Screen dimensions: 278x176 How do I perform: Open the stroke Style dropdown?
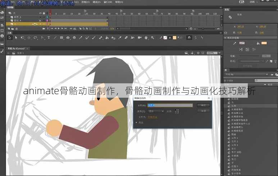pos(251,61)
